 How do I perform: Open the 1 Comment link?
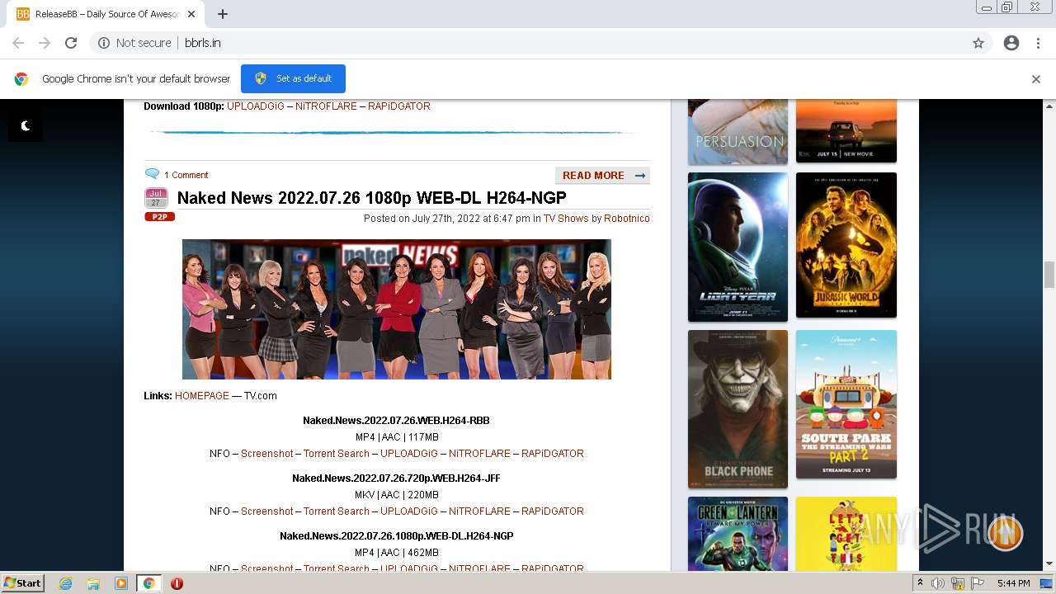[186, 175]
